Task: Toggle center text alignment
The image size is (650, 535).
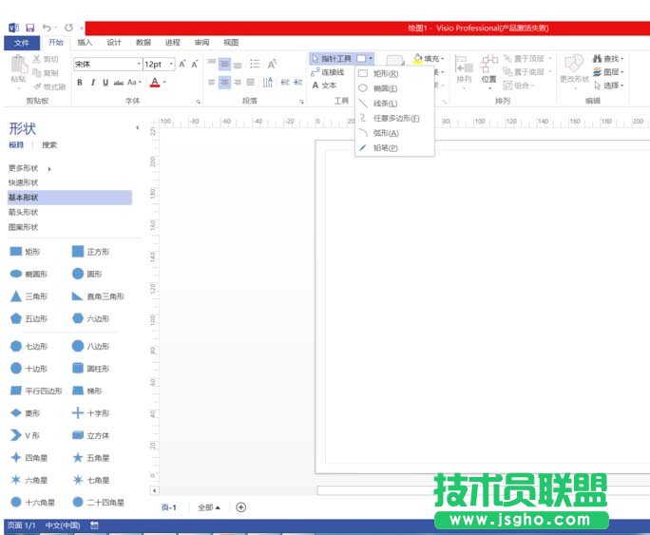Action: [x=224, y=82]
